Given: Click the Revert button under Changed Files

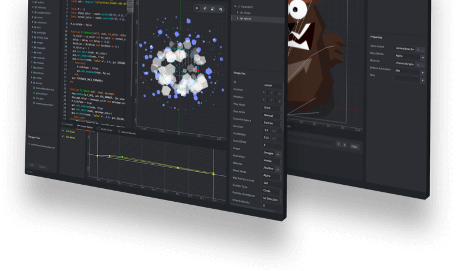Looking at the screenshot, I should 42,167.
